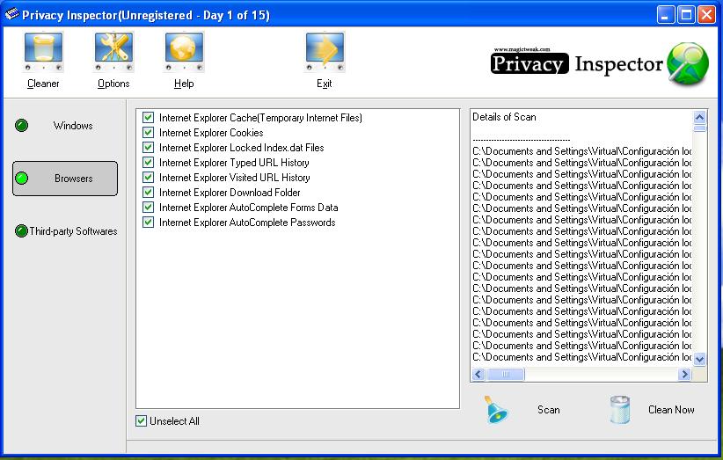Minimize the Privacy Inspector window
723x460 pixels.
tap(665, 15)
